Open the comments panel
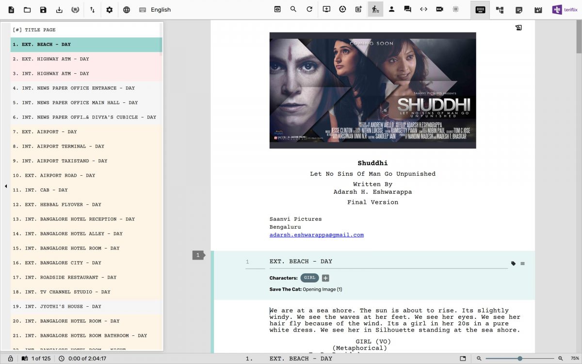 [x=408, y=9]
